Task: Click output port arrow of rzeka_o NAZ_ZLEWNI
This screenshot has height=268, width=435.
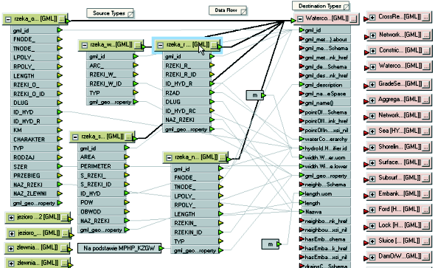Action: (x=60, y=193)
